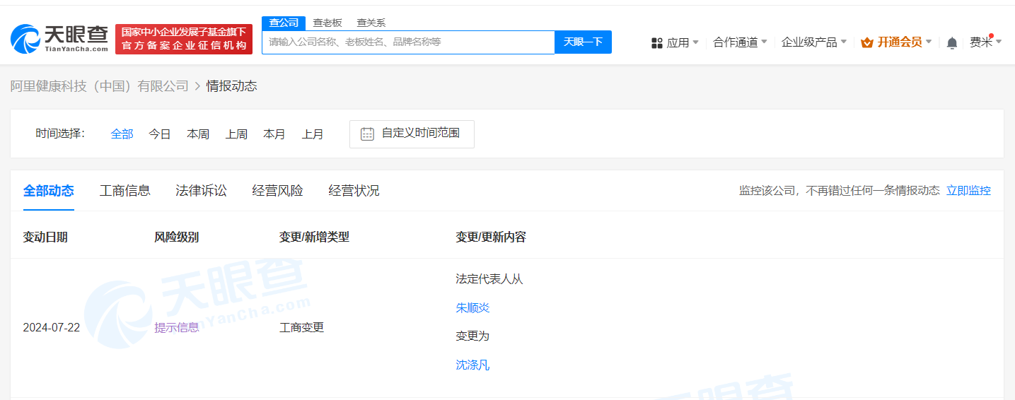Viewport: 1015px width, 400px height.
Task: Expand the 开通会员 dropdown arrow
Action: point(929,42)
